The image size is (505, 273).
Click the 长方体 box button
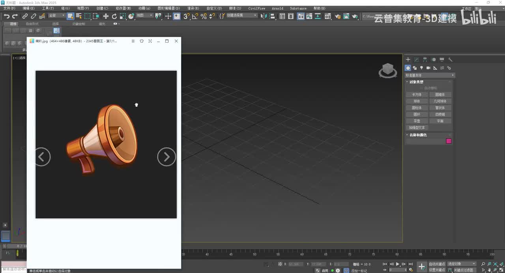417,95
